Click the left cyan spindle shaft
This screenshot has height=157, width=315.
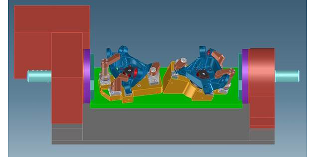tap(39, 75)
